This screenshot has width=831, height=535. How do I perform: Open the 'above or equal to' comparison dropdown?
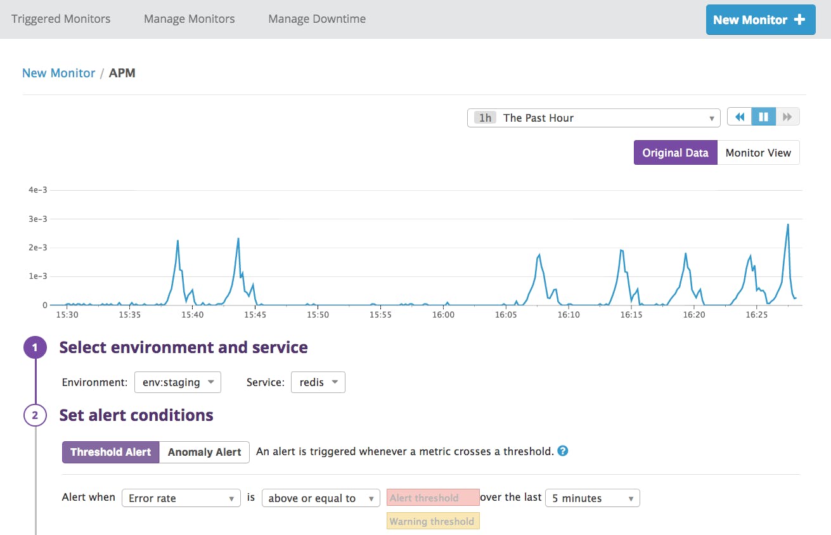pos(321,498)
